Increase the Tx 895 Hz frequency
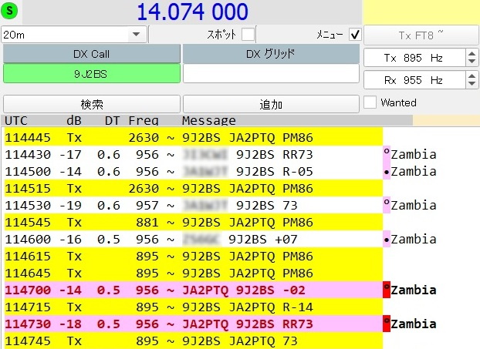This screenshot has width=480, height=349. pos(472,53)
